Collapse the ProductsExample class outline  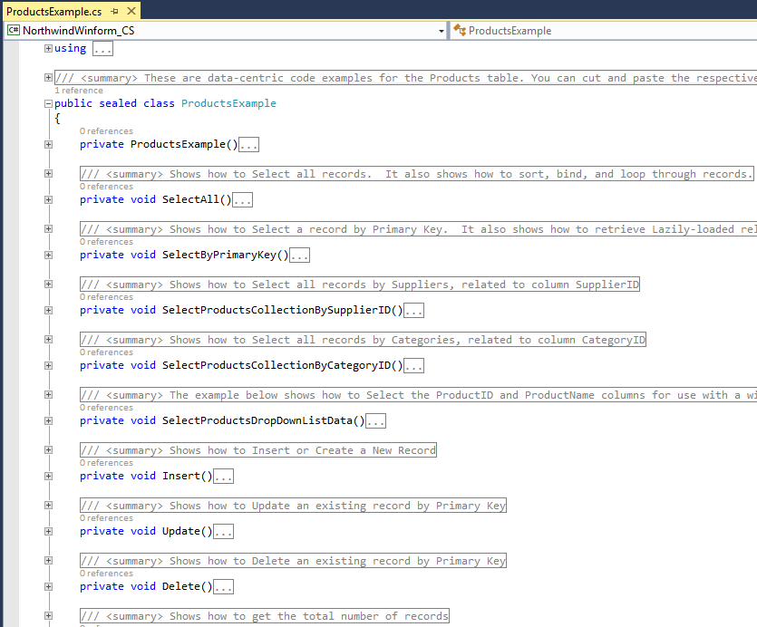pyautogui.click(x=48, y=103)
